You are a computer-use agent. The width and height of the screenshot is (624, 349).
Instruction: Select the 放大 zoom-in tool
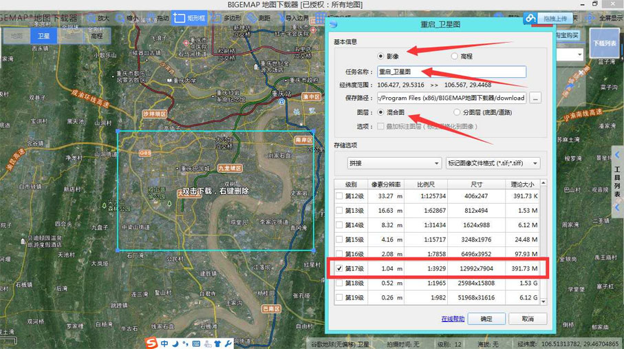[x=98, y=18]
